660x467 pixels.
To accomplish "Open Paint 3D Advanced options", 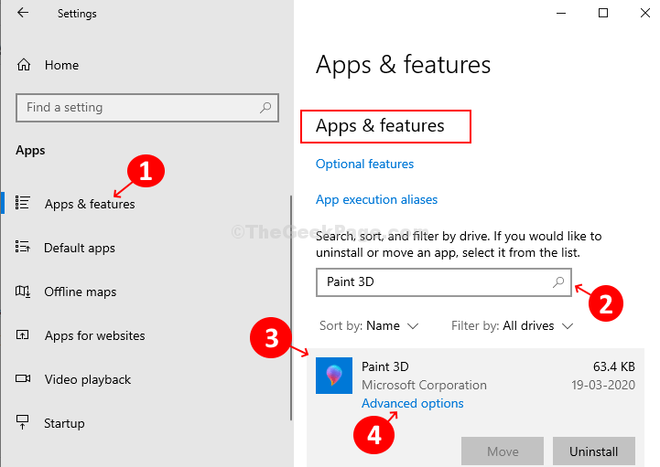I will (413, 404).
